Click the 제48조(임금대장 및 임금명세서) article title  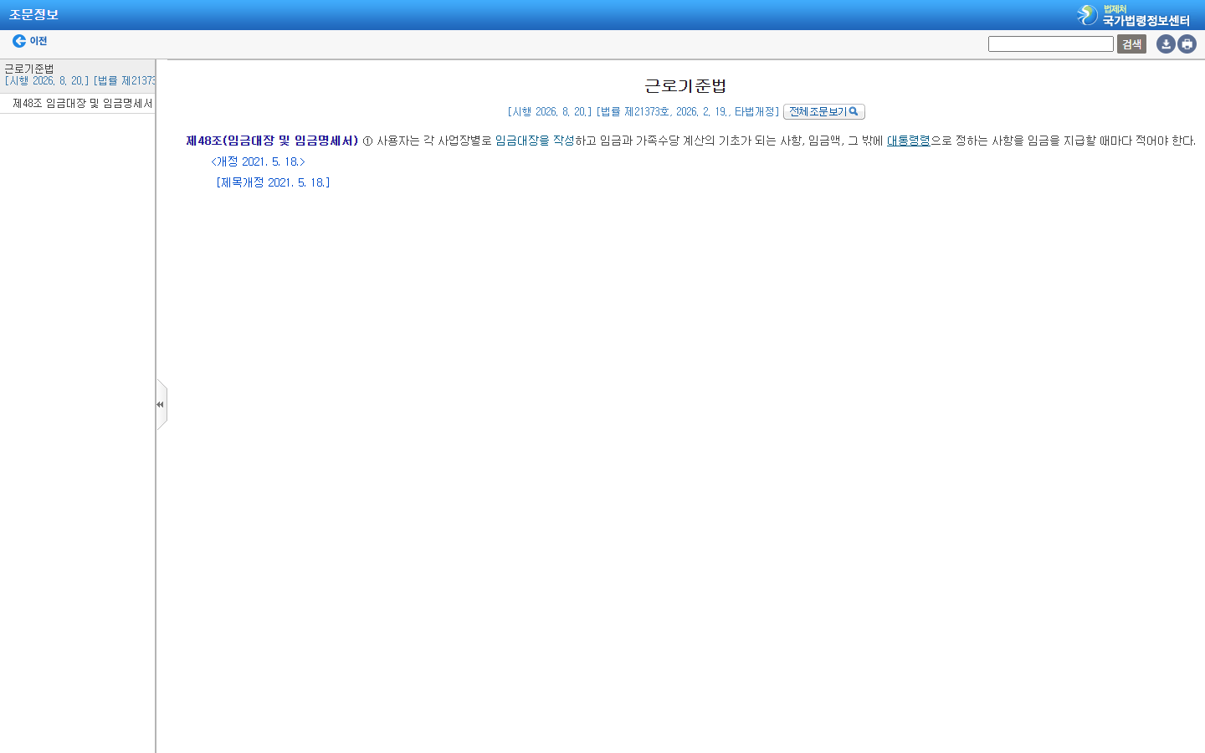[272, 141]
